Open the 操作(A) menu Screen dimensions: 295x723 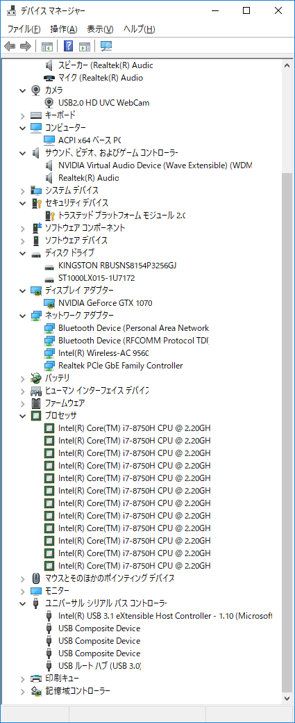(x=64, y=29)
